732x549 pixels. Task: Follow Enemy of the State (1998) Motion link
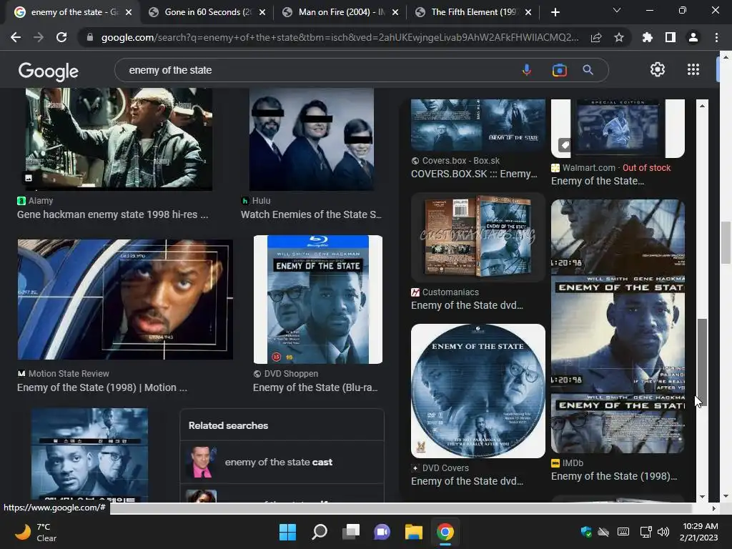(102, 387)
